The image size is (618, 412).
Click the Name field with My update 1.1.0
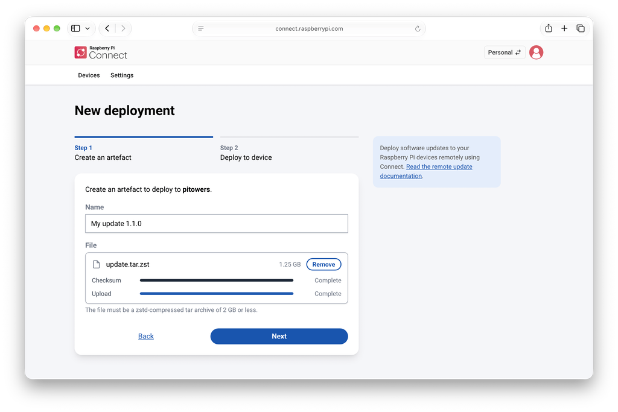[x=217, y=224]
